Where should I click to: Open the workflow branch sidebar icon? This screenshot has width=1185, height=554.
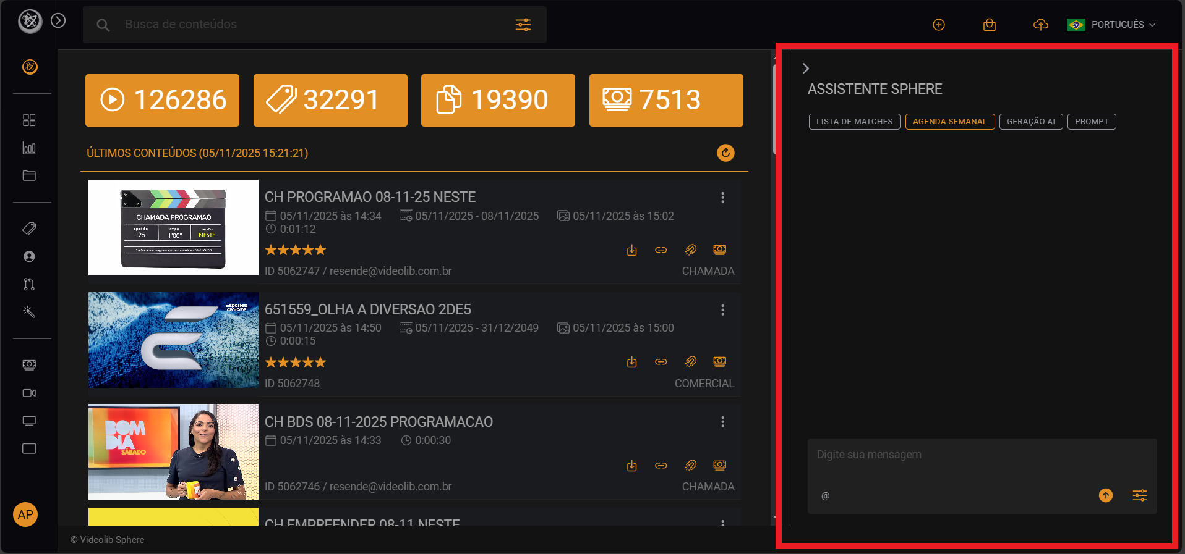[29, 284]
